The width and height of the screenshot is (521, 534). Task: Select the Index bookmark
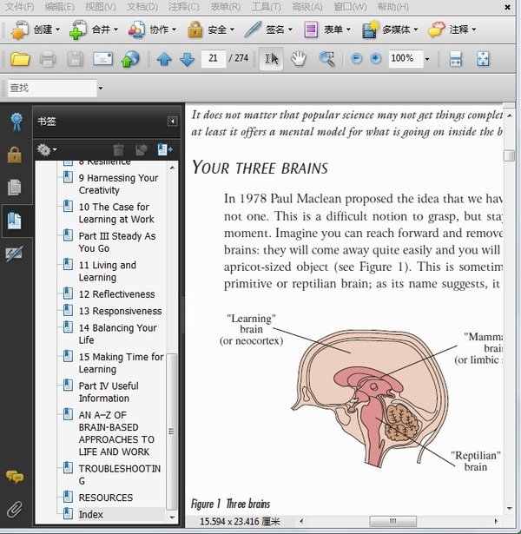pyautogui.click(x=90, y=515)
